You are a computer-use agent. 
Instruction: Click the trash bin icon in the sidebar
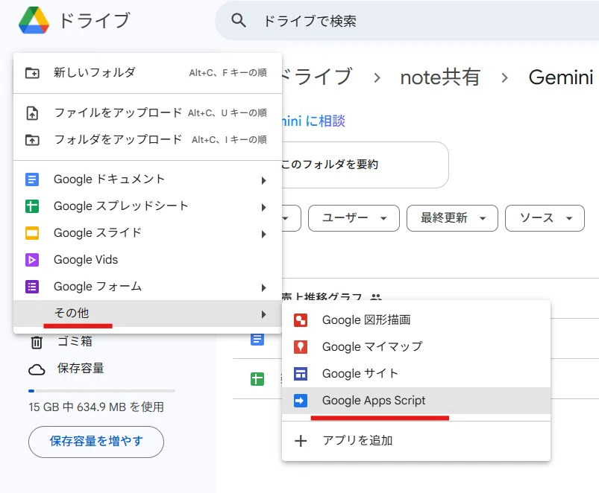pos(37,342)
